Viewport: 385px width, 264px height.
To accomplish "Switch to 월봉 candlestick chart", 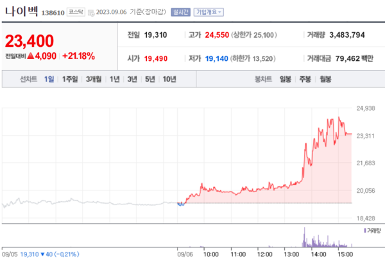I will coord(325,79).
